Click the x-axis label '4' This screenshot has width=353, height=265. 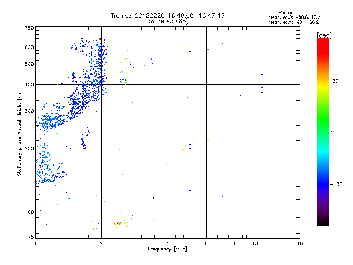(x=168, y=243)
